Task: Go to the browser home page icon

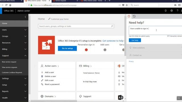Action: 10,5
